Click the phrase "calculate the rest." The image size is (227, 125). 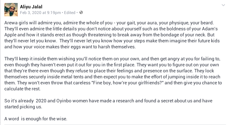click(x=22, y=89)
